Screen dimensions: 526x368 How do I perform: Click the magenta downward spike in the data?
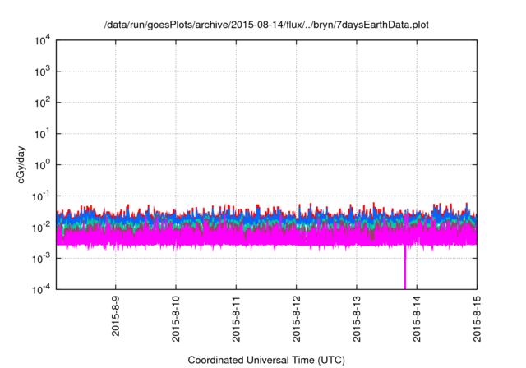point(404,269)
